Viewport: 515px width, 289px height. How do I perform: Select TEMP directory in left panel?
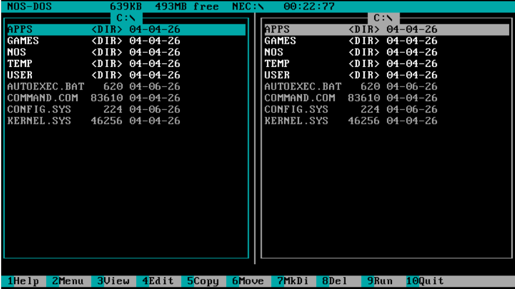127,64
